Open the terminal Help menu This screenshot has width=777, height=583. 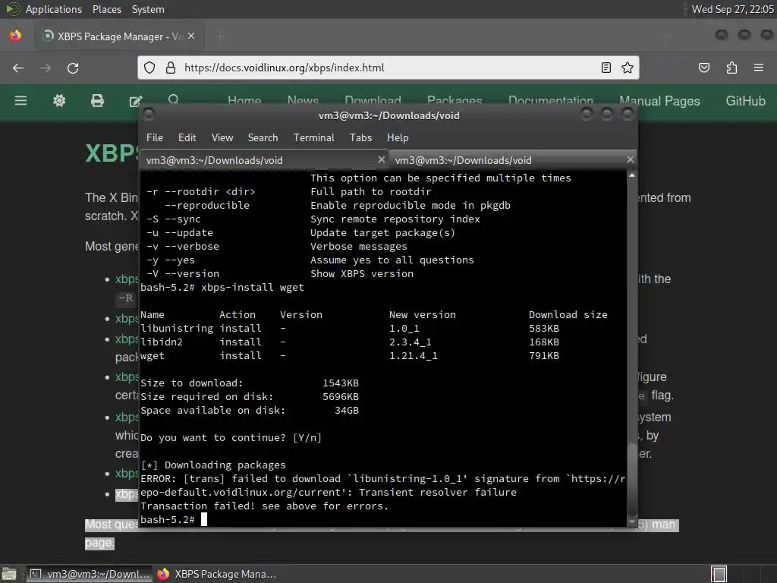click(x=398, y=138)
